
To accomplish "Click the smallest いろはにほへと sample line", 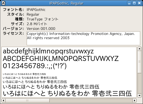I will (x=24, y=74).
